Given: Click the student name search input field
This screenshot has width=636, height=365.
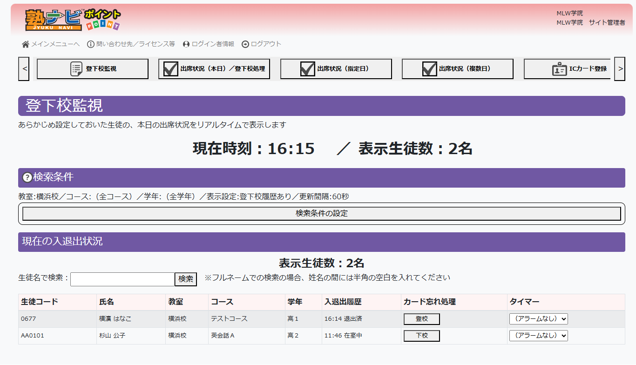Looking at the screenshot, I should point(122,279).
